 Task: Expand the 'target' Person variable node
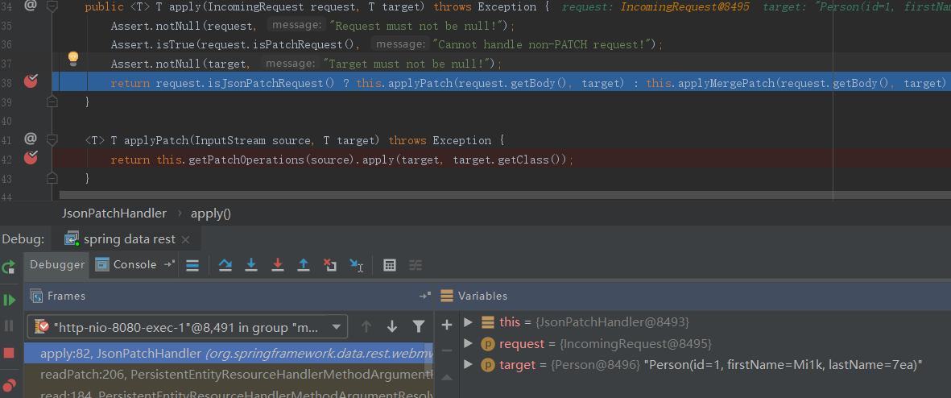(x=468, y=365)
